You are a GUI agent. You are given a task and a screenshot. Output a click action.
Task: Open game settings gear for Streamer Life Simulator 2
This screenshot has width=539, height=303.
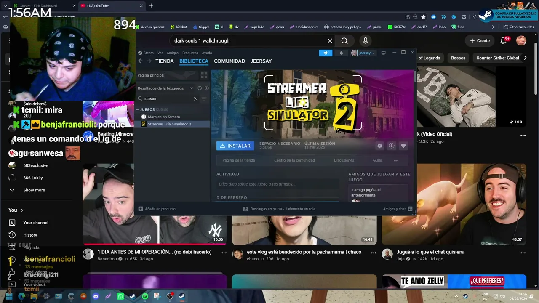tap(380, 146)
